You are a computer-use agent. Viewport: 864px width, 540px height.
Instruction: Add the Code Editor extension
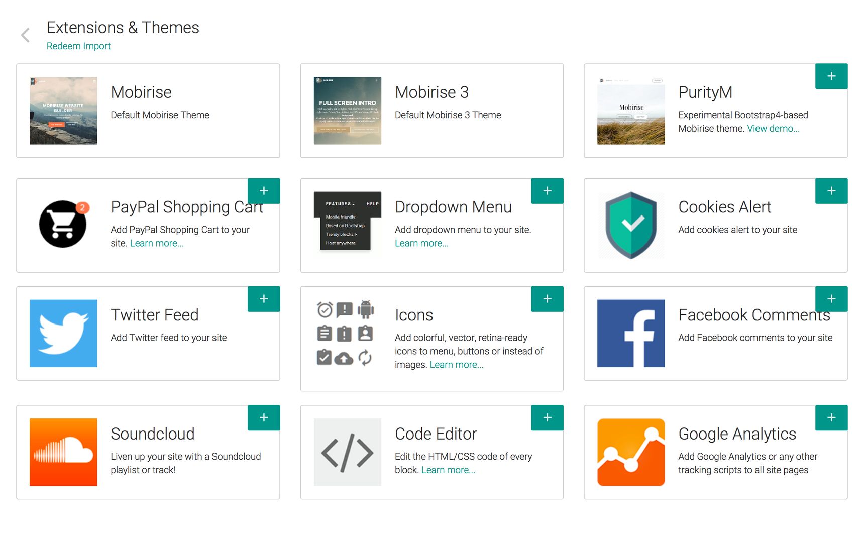(547, 417)
